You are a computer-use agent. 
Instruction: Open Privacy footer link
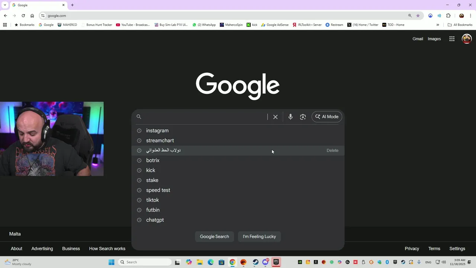tap(412, 249)
